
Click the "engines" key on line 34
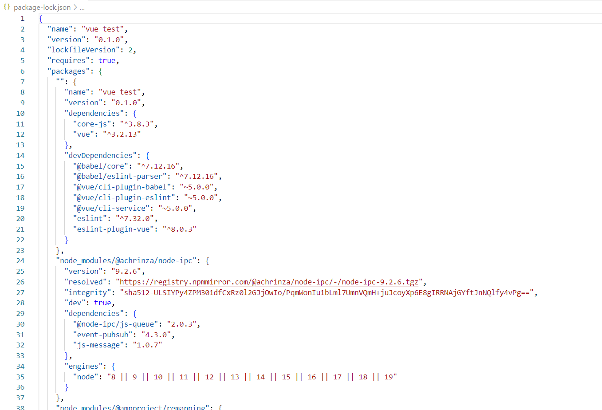(x=84, y=367)
